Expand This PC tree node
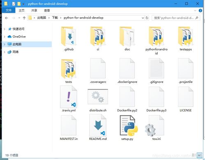Viewport: 205px width, 160px height. (x=5, y=44)
